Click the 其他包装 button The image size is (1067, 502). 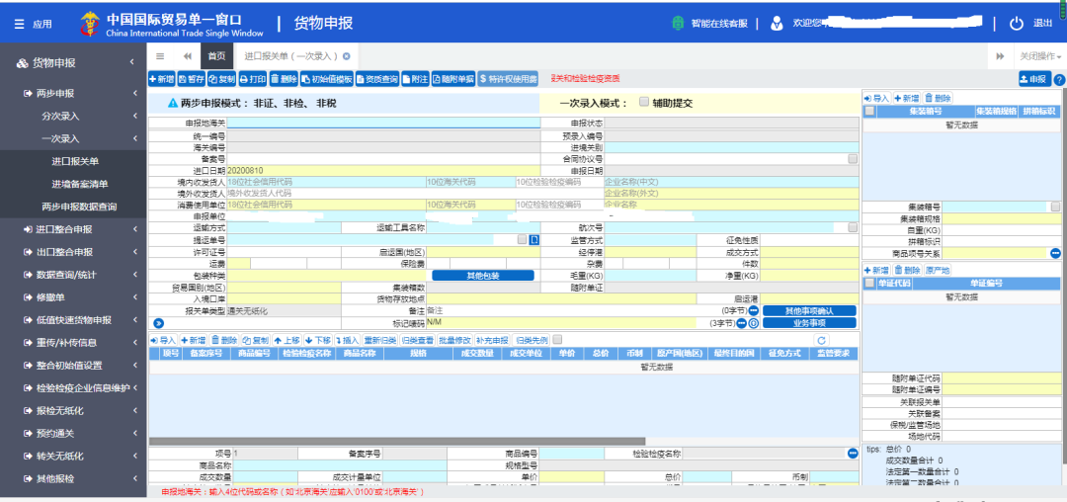coord(483,276)
